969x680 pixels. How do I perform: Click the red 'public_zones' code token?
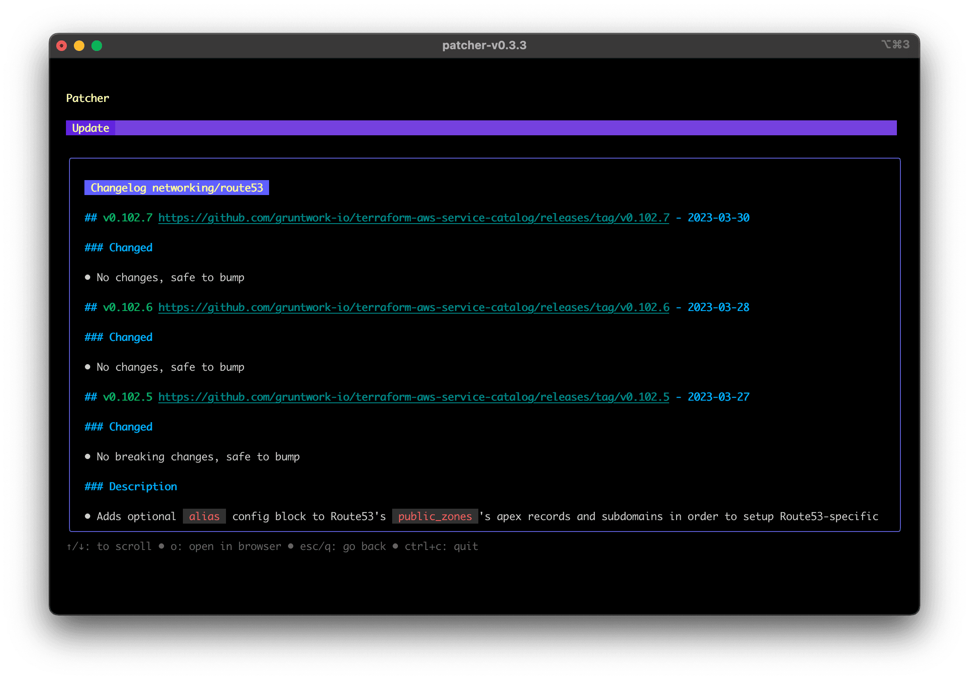pos(435,517)
